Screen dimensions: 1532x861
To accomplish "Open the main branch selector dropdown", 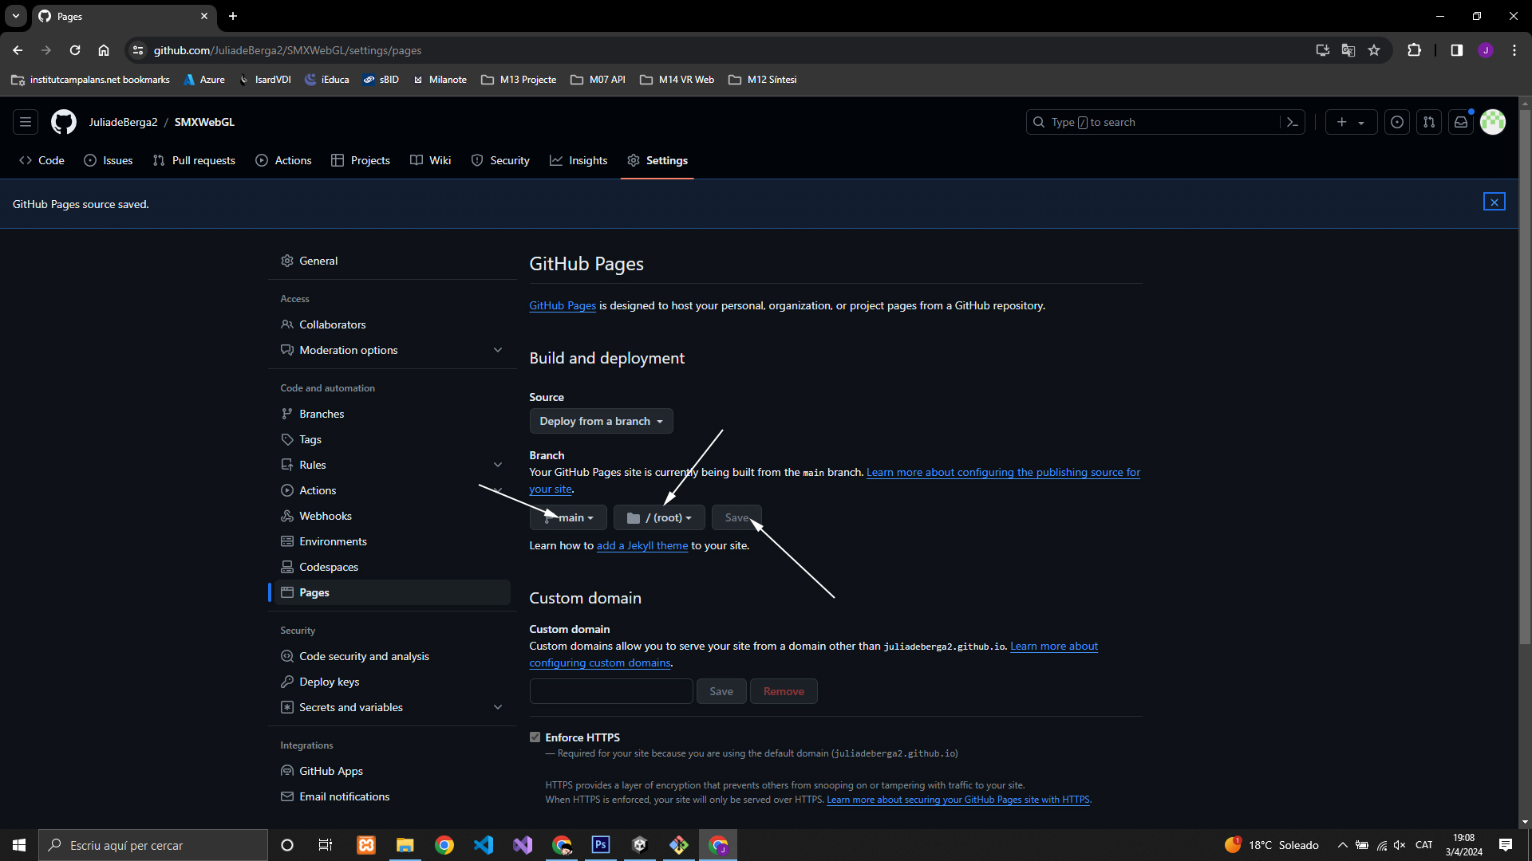I will tap(568, 517).
